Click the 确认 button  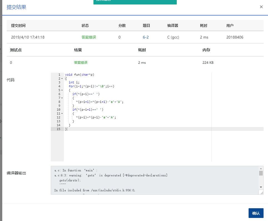tap(256, 213)
